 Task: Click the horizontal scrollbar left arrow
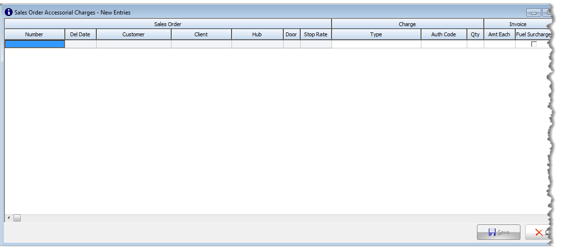click(9, 218)
